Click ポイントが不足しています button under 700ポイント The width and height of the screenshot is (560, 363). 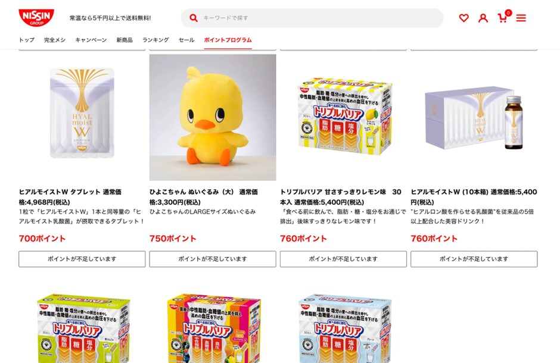[82, 259]
